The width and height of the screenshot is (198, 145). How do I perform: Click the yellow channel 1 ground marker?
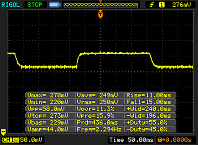tap(3, 132)
